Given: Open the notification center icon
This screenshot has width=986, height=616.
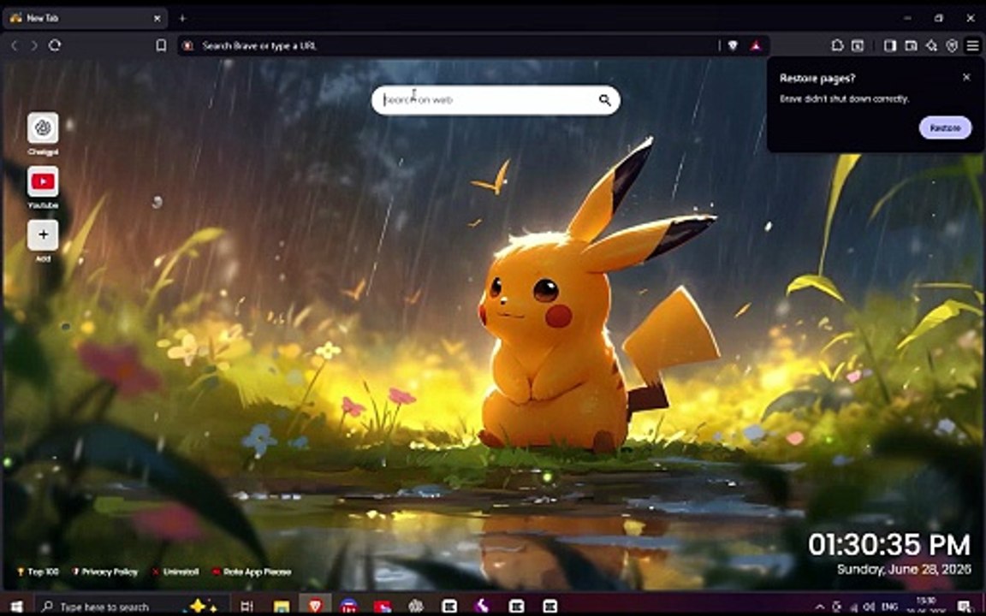Looking at the screenshot, I should 964,607.
